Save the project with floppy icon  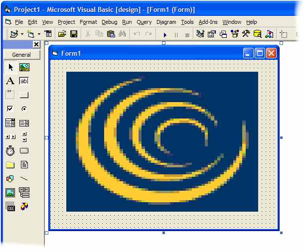74,34
